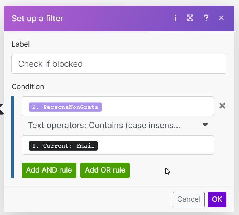Open the Text operators dropdown

tap(104, 125)
